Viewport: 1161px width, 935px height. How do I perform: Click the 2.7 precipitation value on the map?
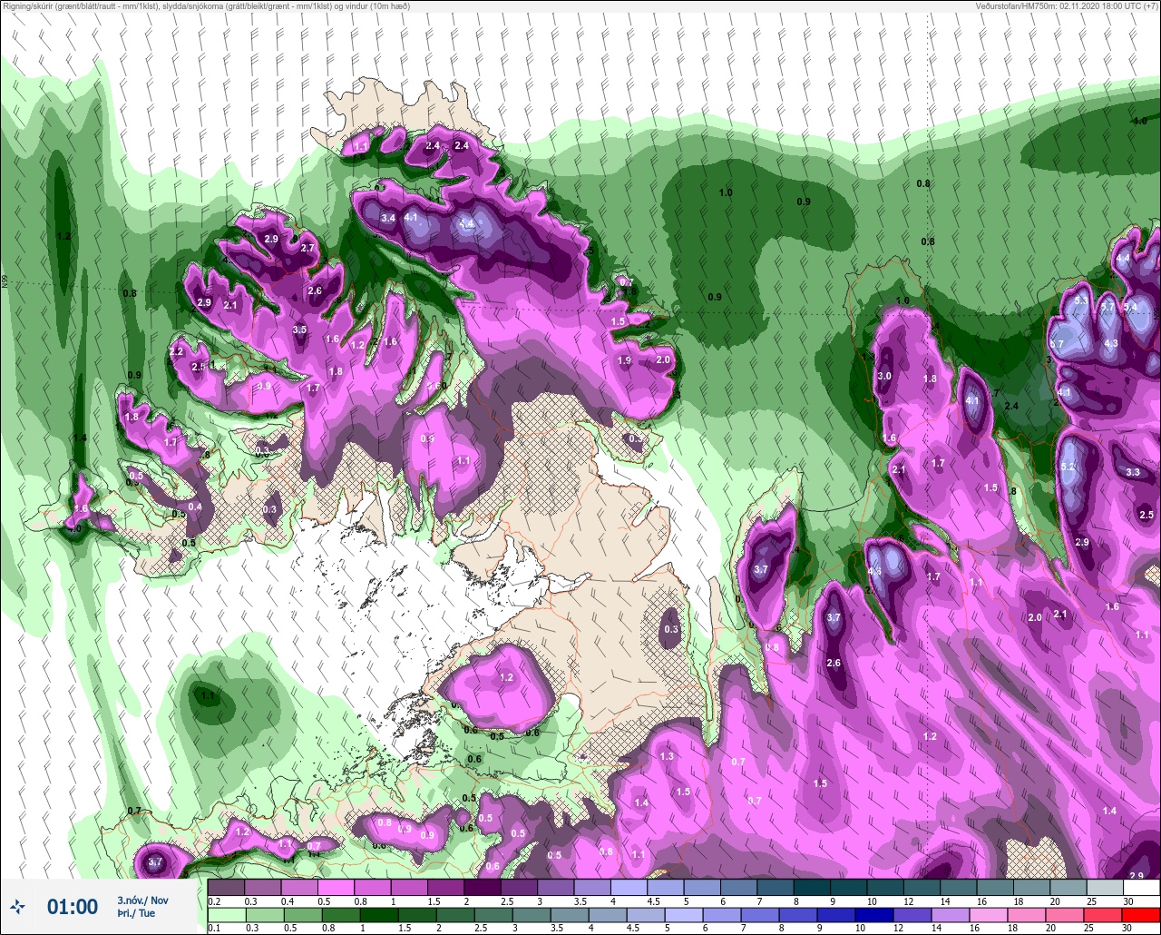[x=307, y=248]
